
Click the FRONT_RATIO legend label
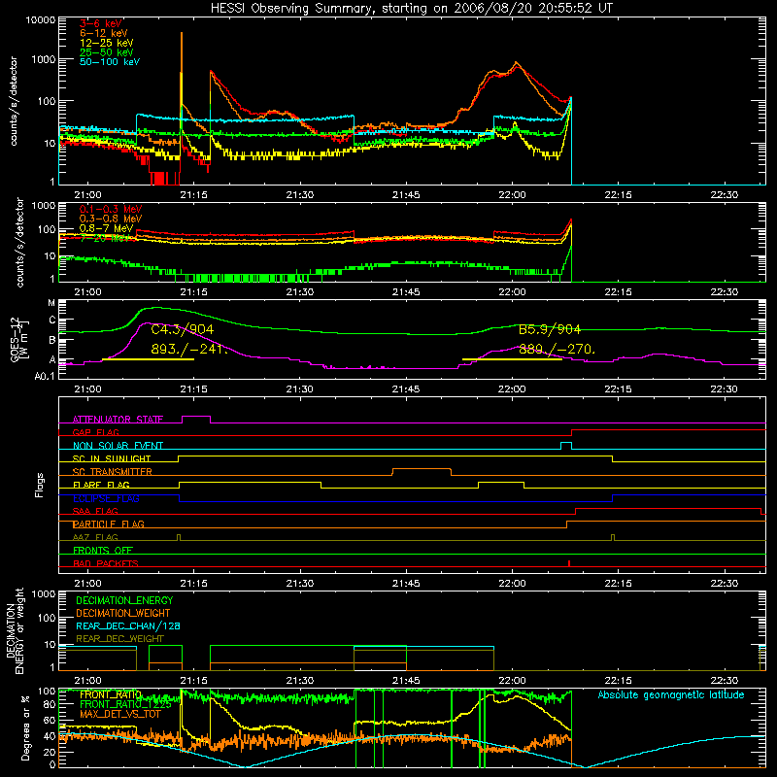pyautogui.click(x=111, y=694)
